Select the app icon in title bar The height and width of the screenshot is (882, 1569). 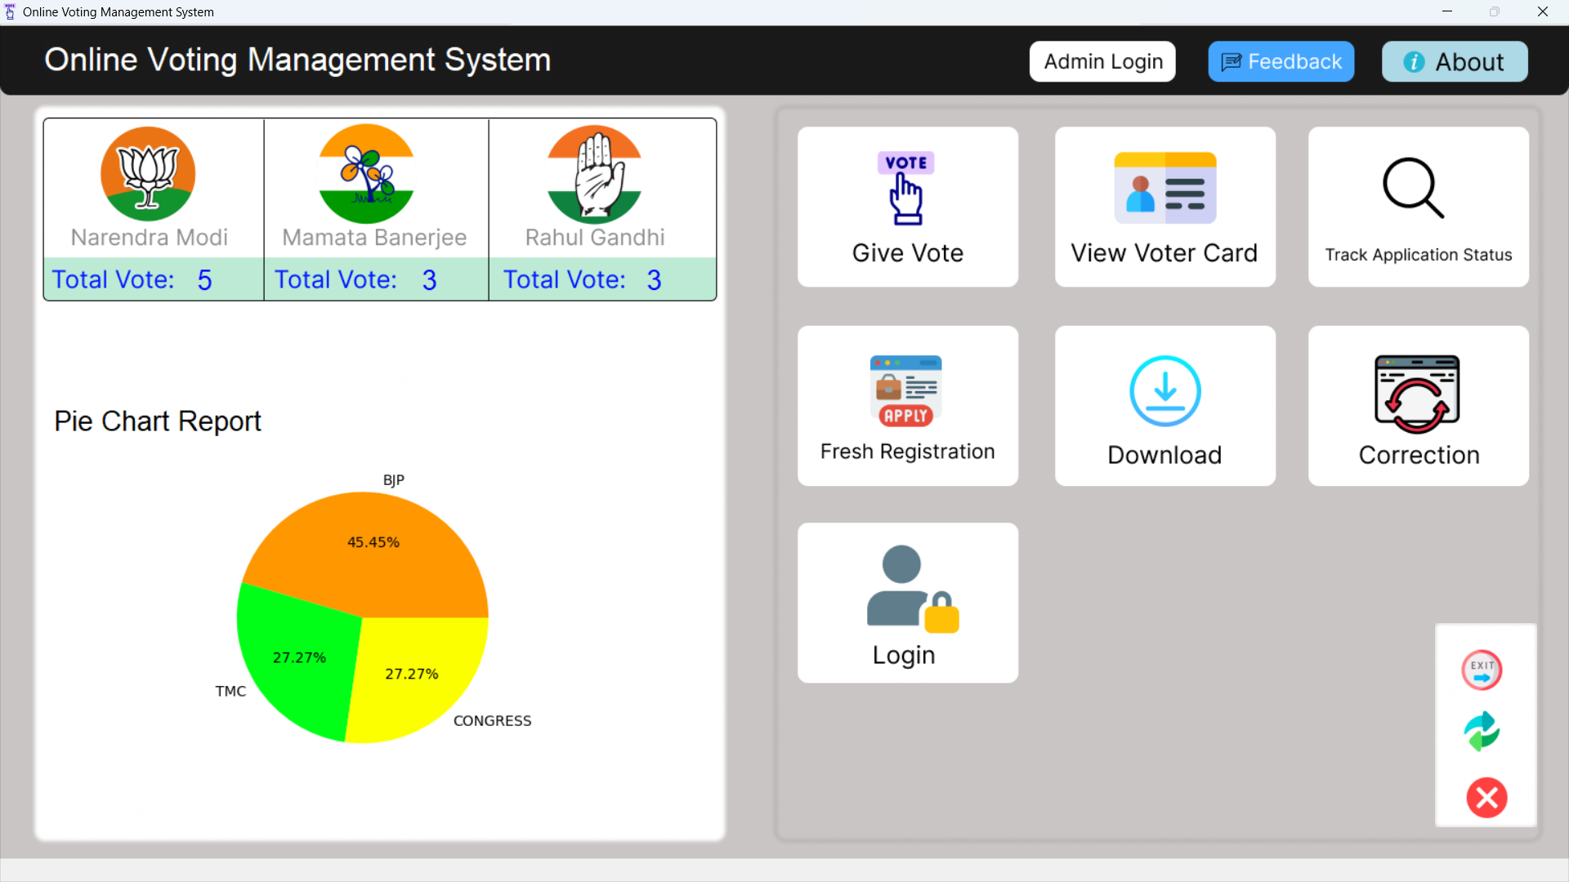pyautogui.click(x=10, y=11)
